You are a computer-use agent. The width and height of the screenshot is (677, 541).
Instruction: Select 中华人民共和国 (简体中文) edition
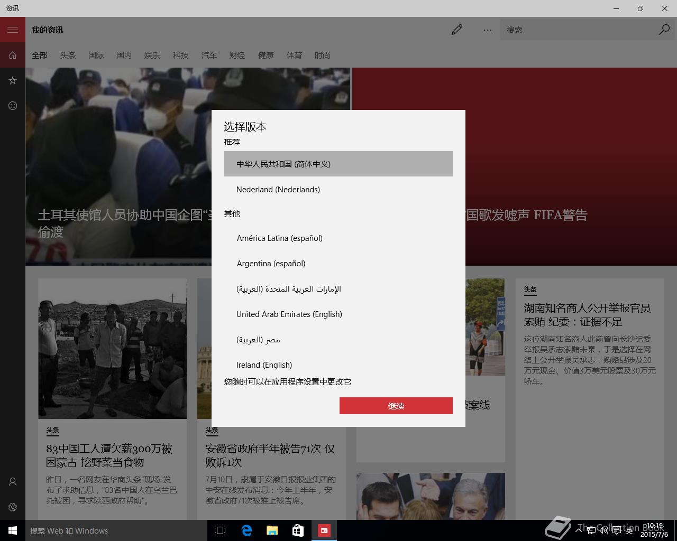(338, 164)
